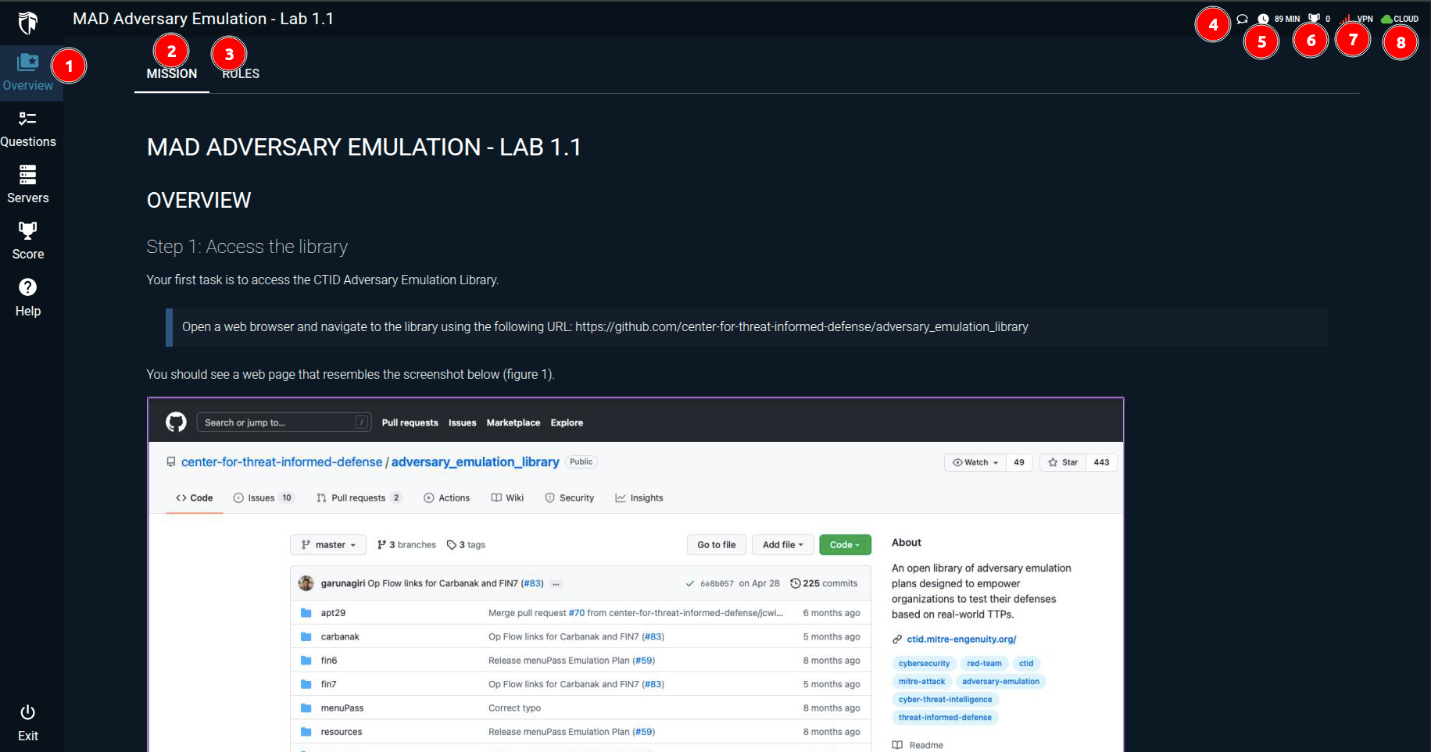
Task: Open the chat bubble icon
Action: (1242, 19)
